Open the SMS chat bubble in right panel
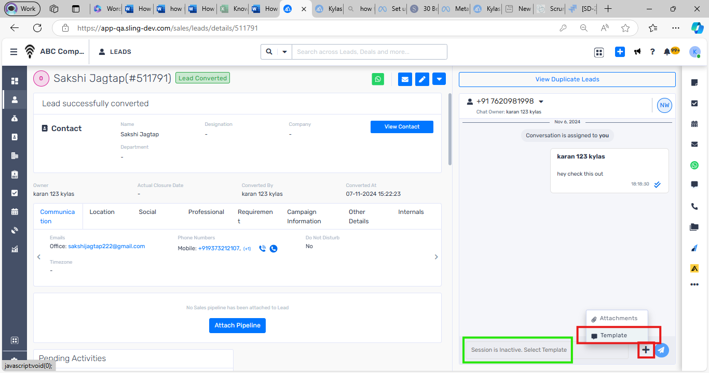Image resolution: width=709 pixels, height=373 pixels. tap(694, 184)
